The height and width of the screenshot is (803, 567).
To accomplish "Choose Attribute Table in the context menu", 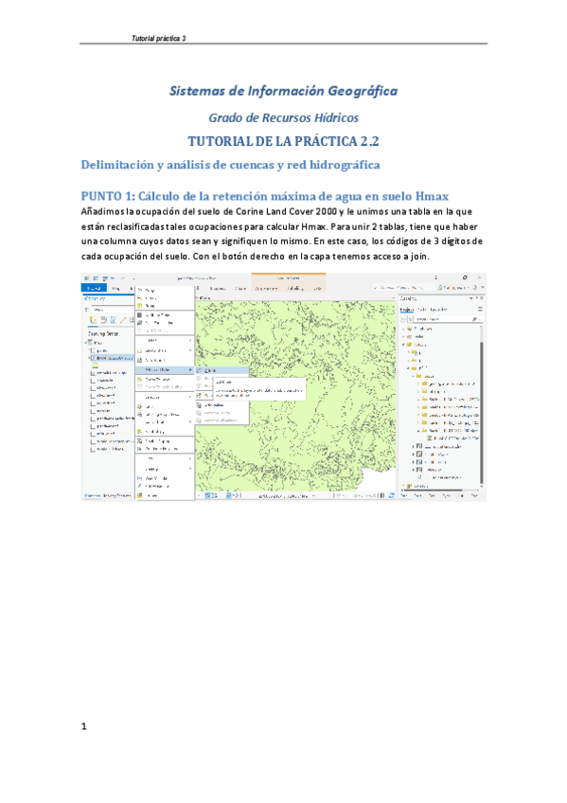I will pyautogui.click(x=165, y=315).
